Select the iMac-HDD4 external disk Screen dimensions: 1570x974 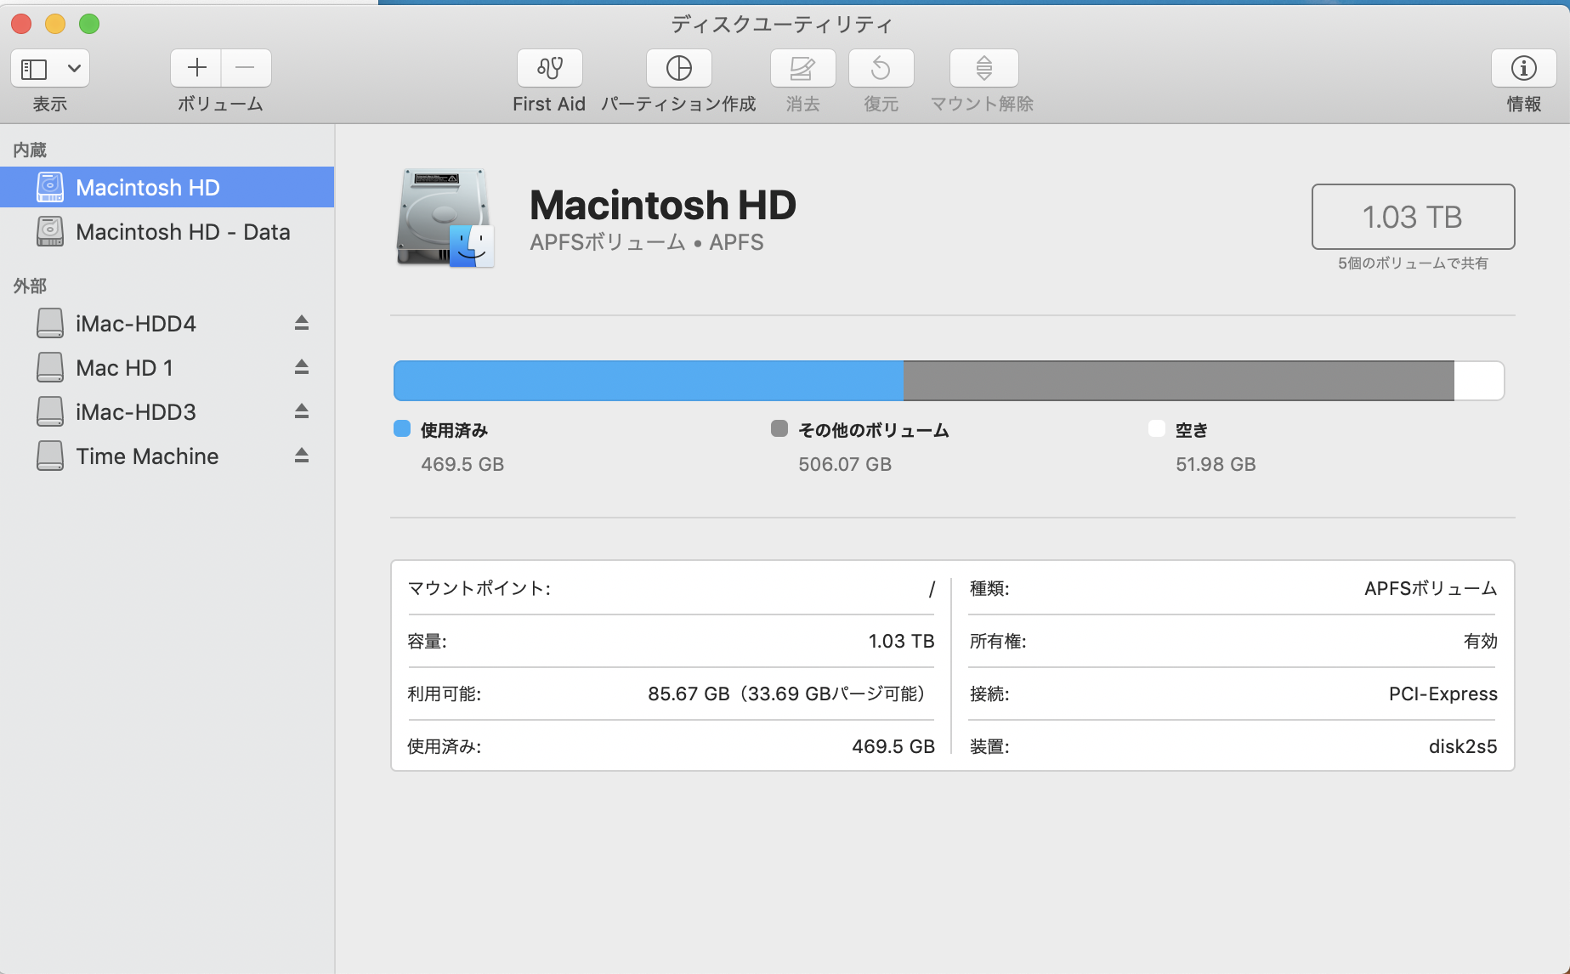click(x=136, y=324)
